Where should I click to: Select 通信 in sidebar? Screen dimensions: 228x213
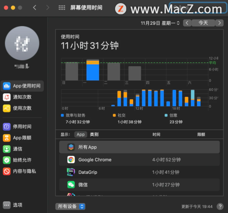point(17,149)
